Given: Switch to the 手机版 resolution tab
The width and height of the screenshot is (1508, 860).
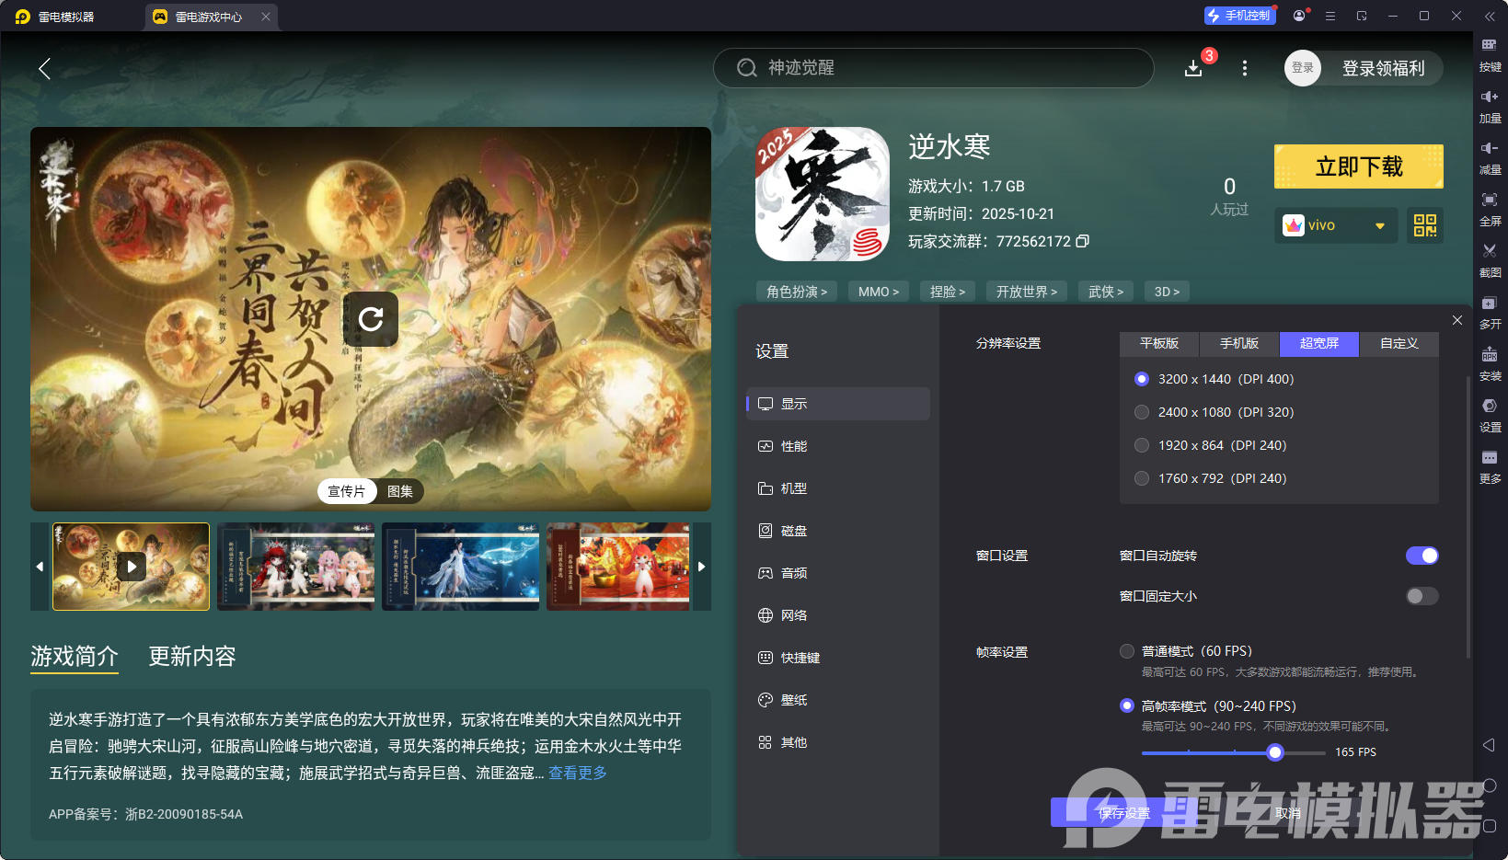Looking at the screenshot, I should tap(1239, 344).
